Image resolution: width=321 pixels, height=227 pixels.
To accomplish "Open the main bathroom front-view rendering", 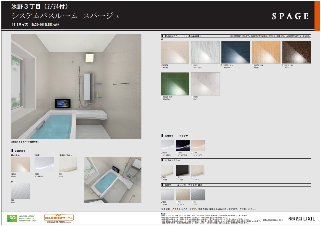I will pyautogui.click(x=76, y=87).
